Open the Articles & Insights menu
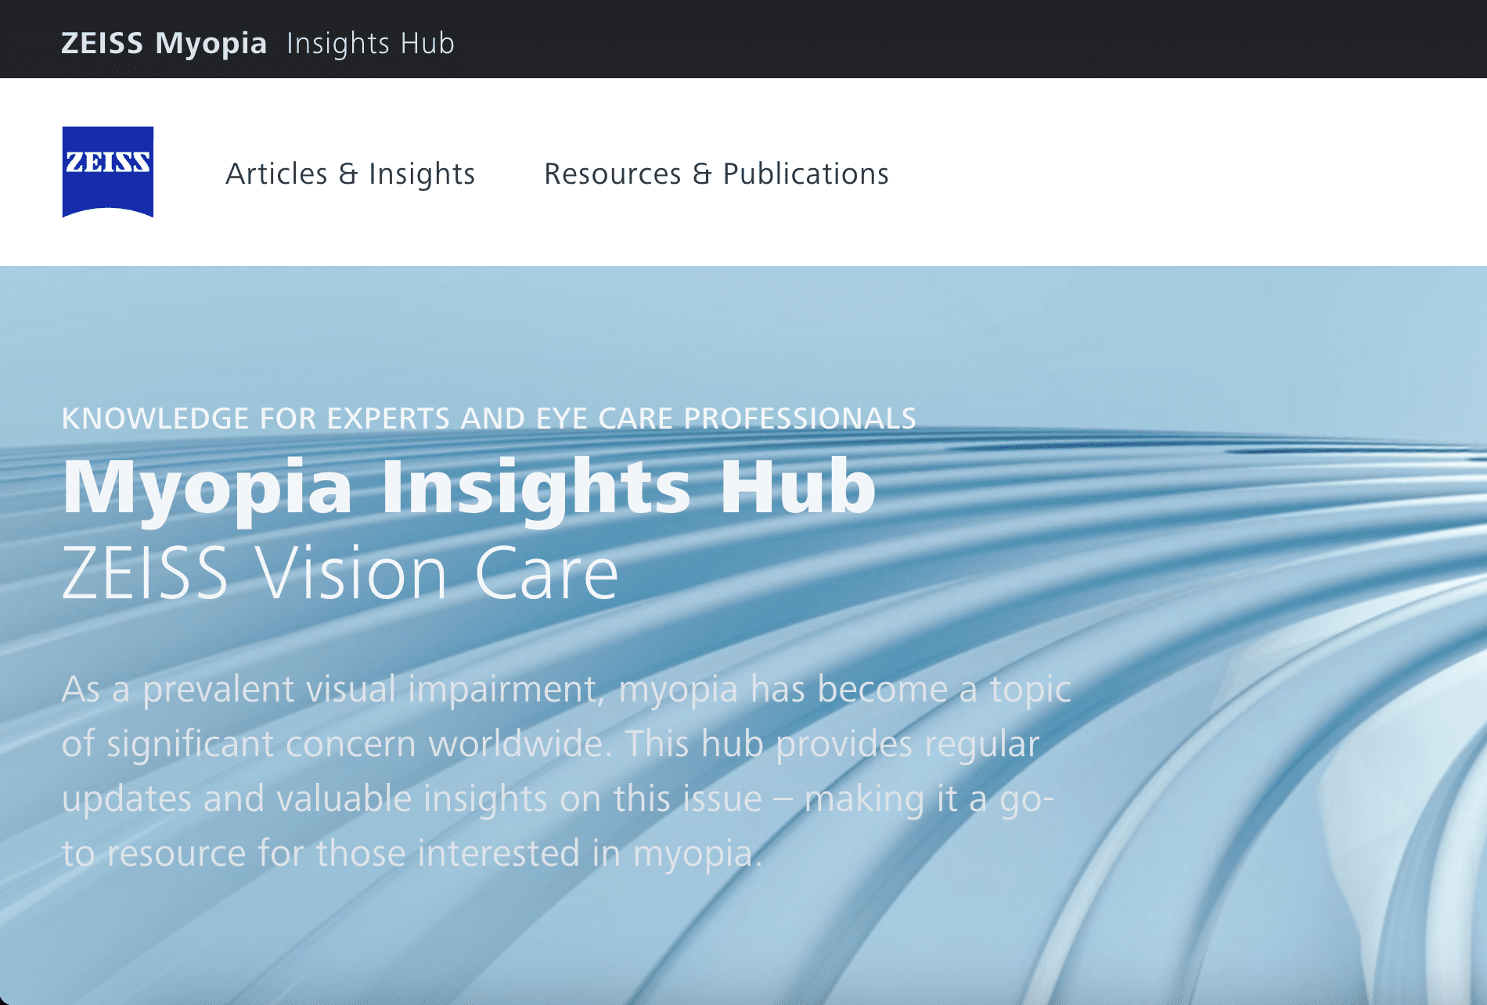The height and width of the screenshot is (1005, 1487). pos(351,174)
